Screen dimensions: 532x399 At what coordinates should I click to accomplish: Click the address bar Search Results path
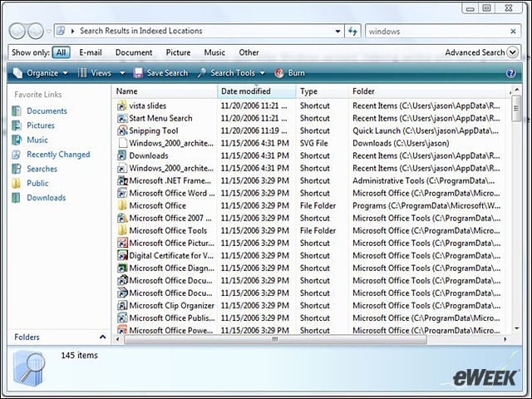[140, 31]
